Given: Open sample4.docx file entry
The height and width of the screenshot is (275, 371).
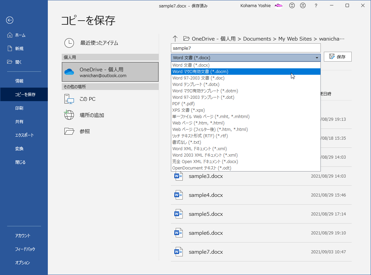Looking at the screenshot, I should click(x=261, y=195).
